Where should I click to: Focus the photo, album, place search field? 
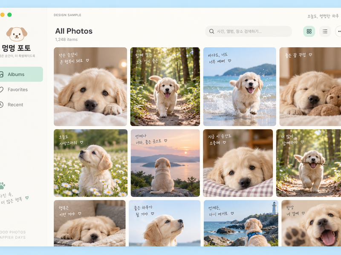pyautogui.click(x=249, y=31)
